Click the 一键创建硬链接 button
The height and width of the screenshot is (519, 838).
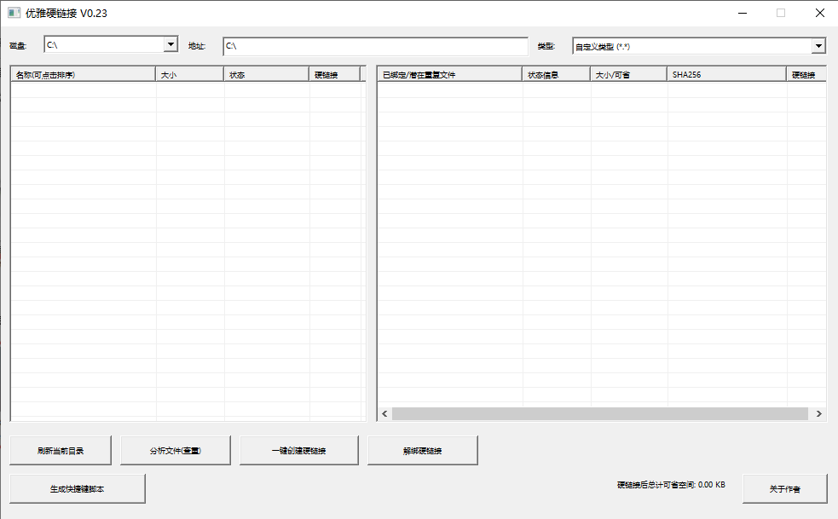(299, 451)
